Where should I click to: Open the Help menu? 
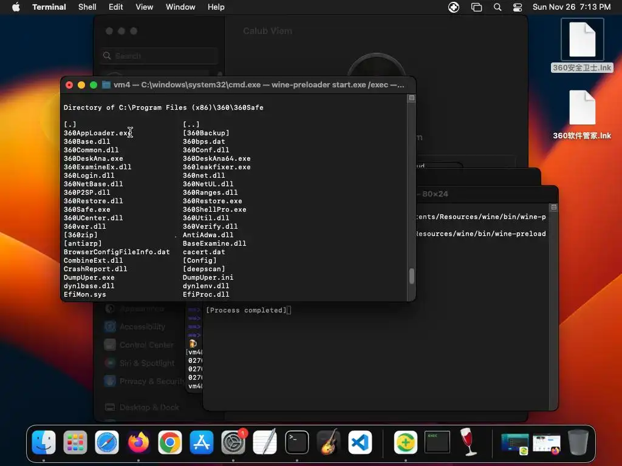(x=216, y=7)
